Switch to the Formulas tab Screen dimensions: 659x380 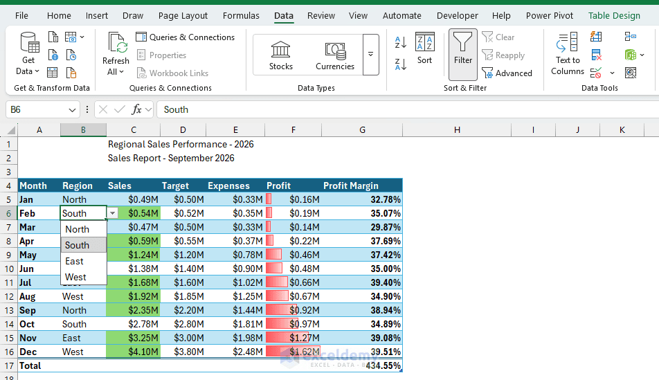coord(241,15)
